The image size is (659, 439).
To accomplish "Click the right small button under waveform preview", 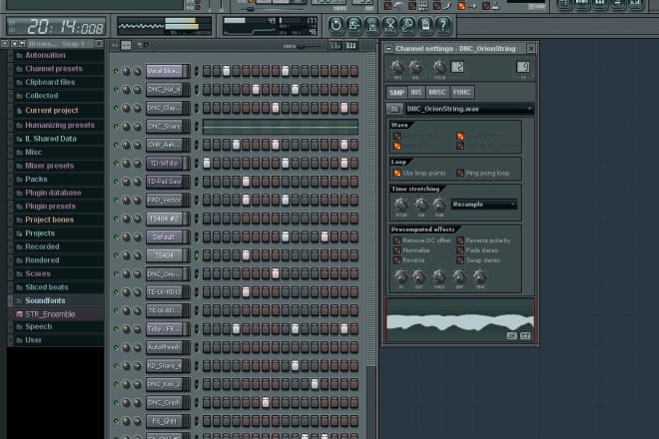I will click(525, 335).
